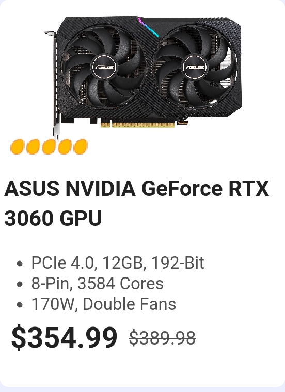Screen dimensions: 285x392
Task: Click the fourth rating star
Action: 65,147
